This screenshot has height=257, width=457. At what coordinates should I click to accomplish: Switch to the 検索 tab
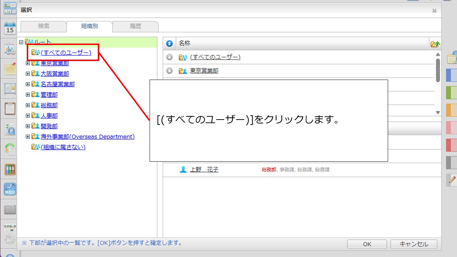[44, 26]
